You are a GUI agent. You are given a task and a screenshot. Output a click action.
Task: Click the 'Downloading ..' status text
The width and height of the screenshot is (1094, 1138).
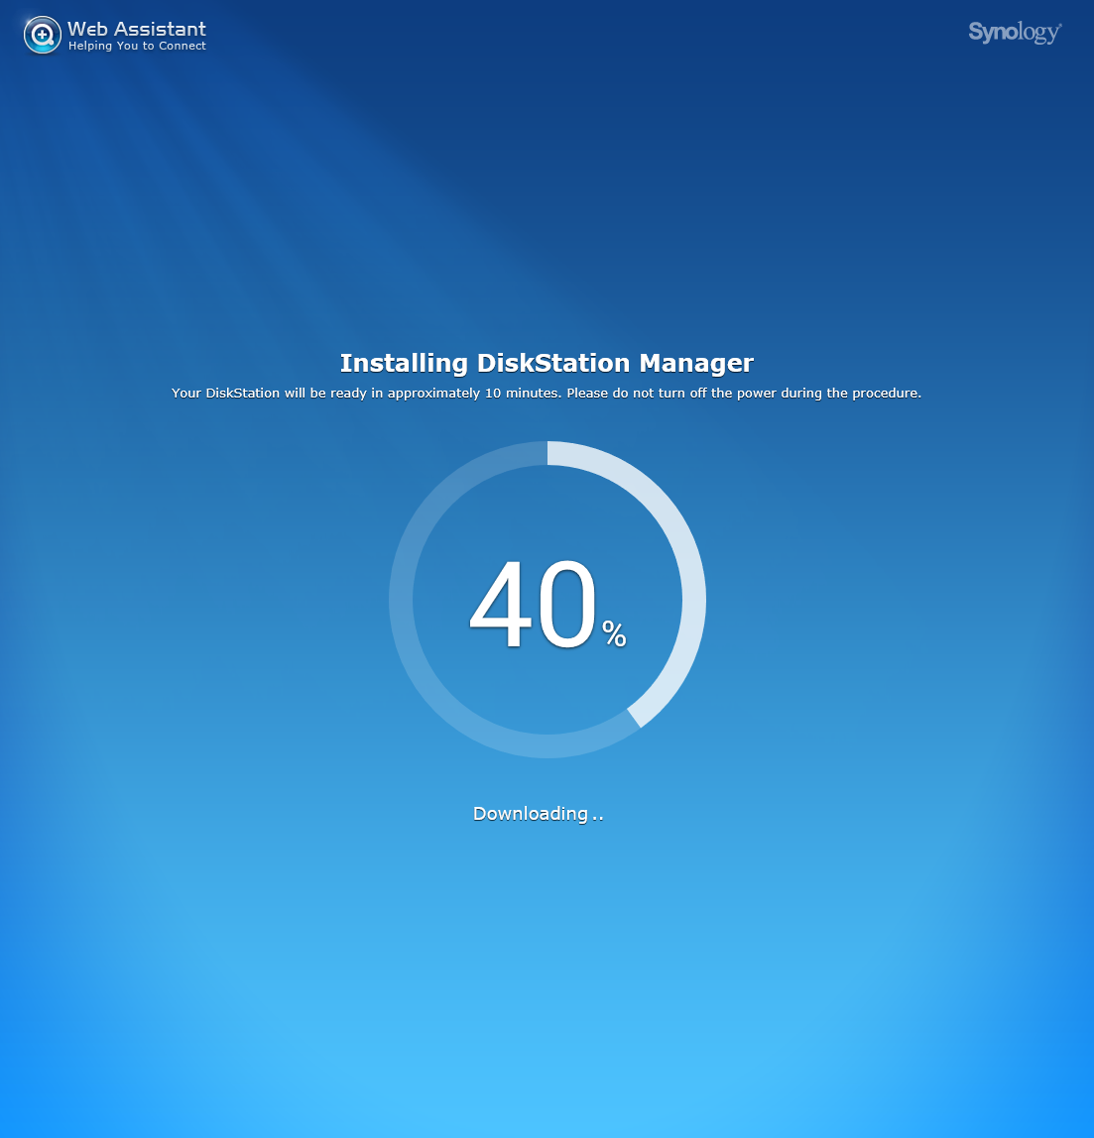click(538, 814)
